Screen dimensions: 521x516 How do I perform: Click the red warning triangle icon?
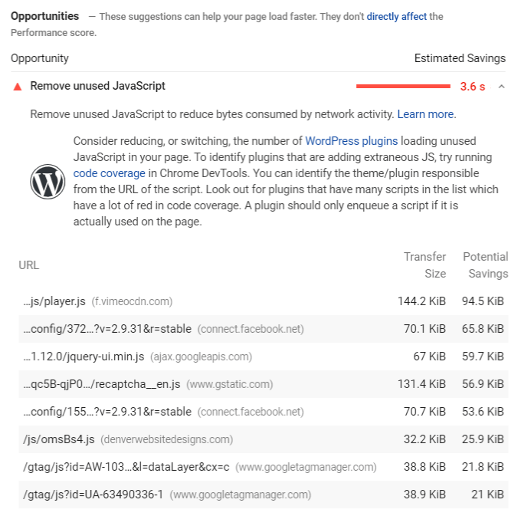point(18,87)
